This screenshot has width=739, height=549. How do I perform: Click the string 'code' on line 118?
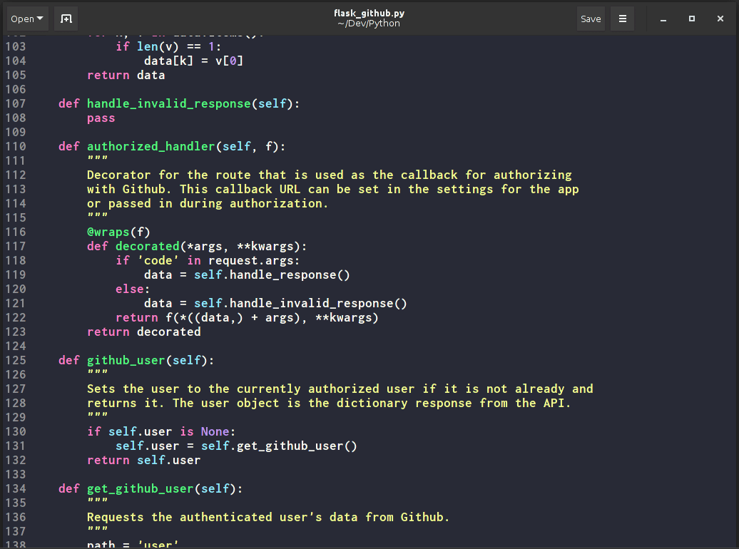coord(158,260)
